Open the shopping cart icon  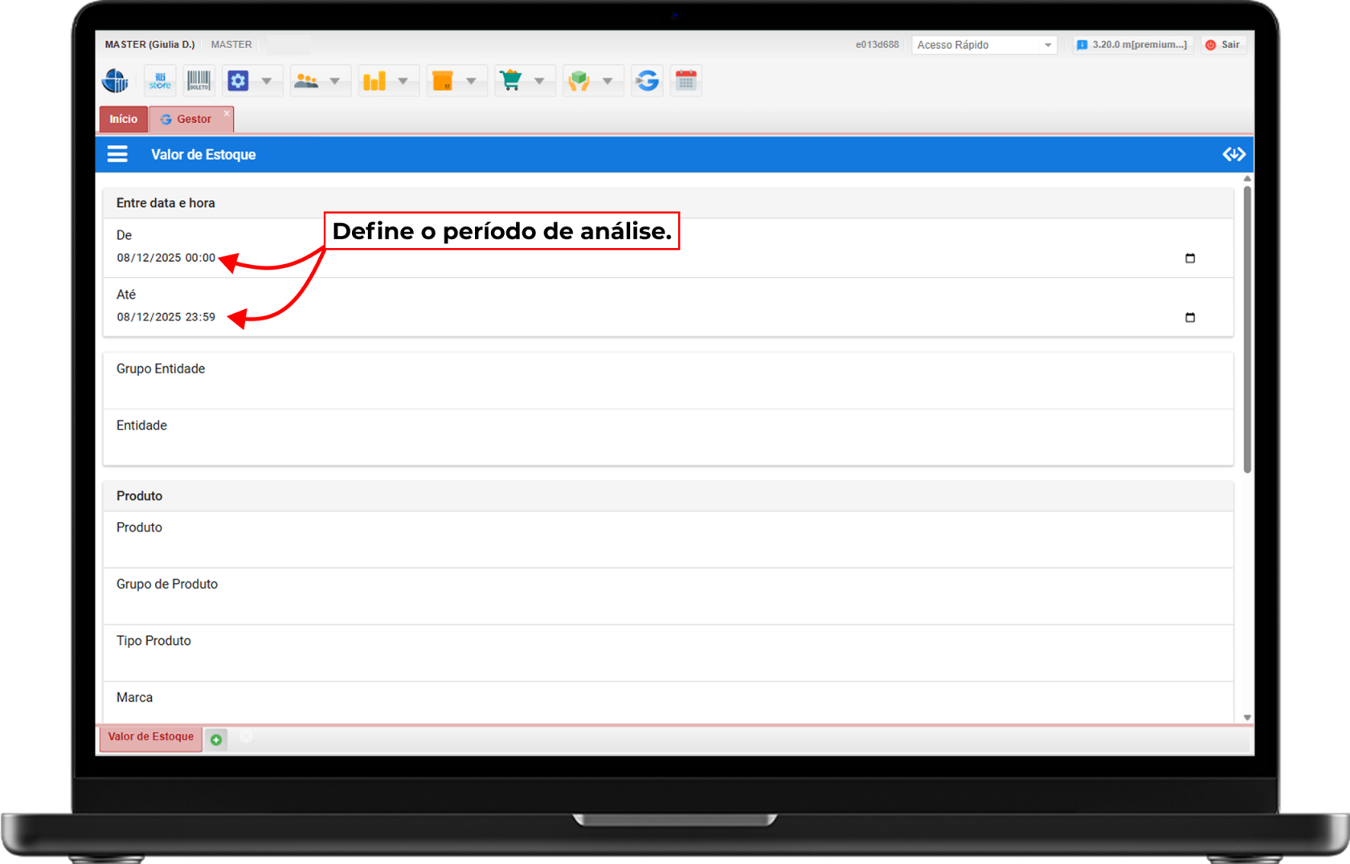tap(511, 81)
